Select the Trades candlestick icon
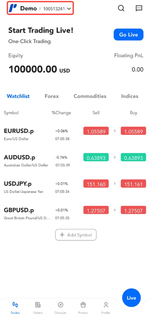This screenshot has width=151, height=317. pyautogui.click(x=15, y=305)
